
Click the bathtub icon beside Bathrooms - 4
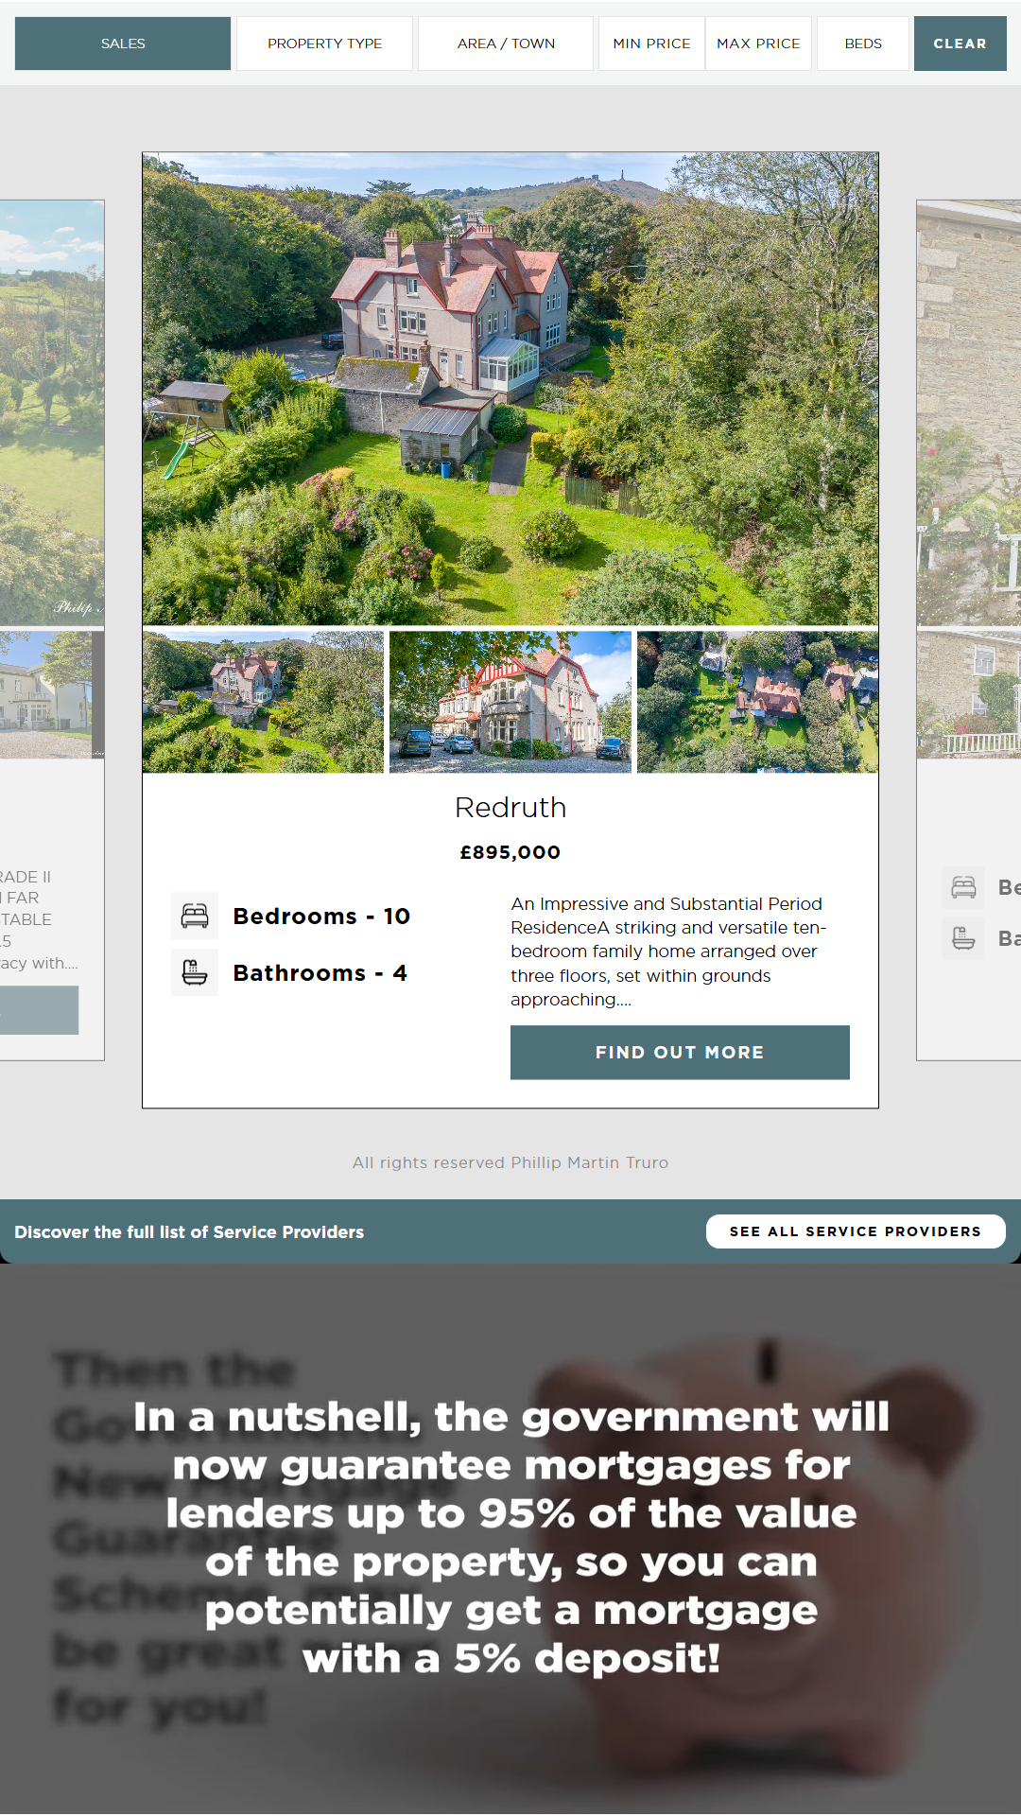point(195,972)
